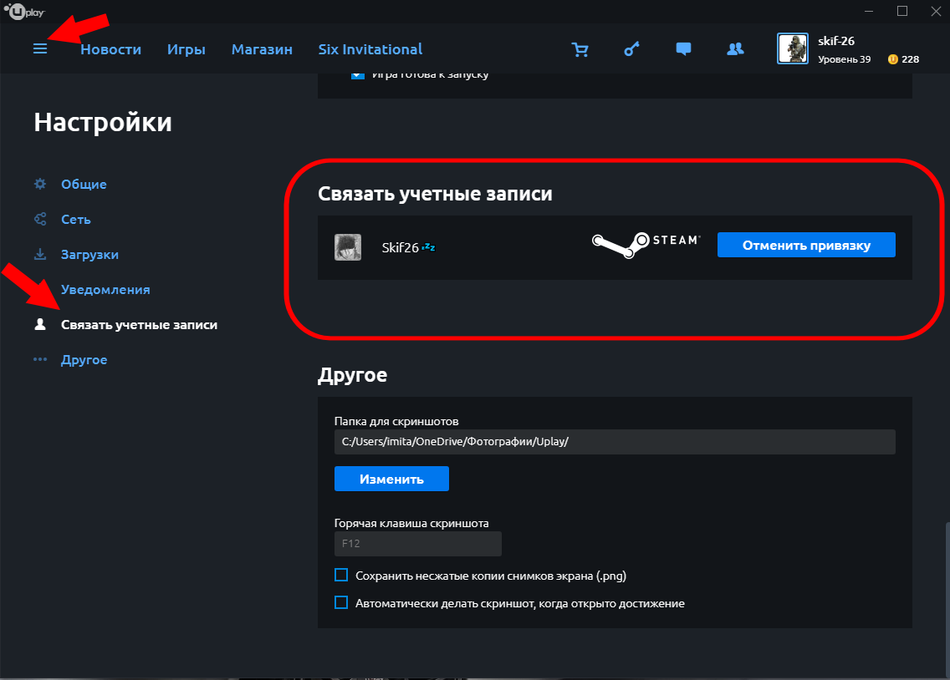Click the three-dots icon beside Другое

pos(40,359)
